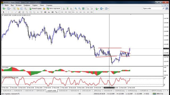Switch to the XAUUSD,H4 chart tab
Viewport: 170px width, 95px height.
108,91
